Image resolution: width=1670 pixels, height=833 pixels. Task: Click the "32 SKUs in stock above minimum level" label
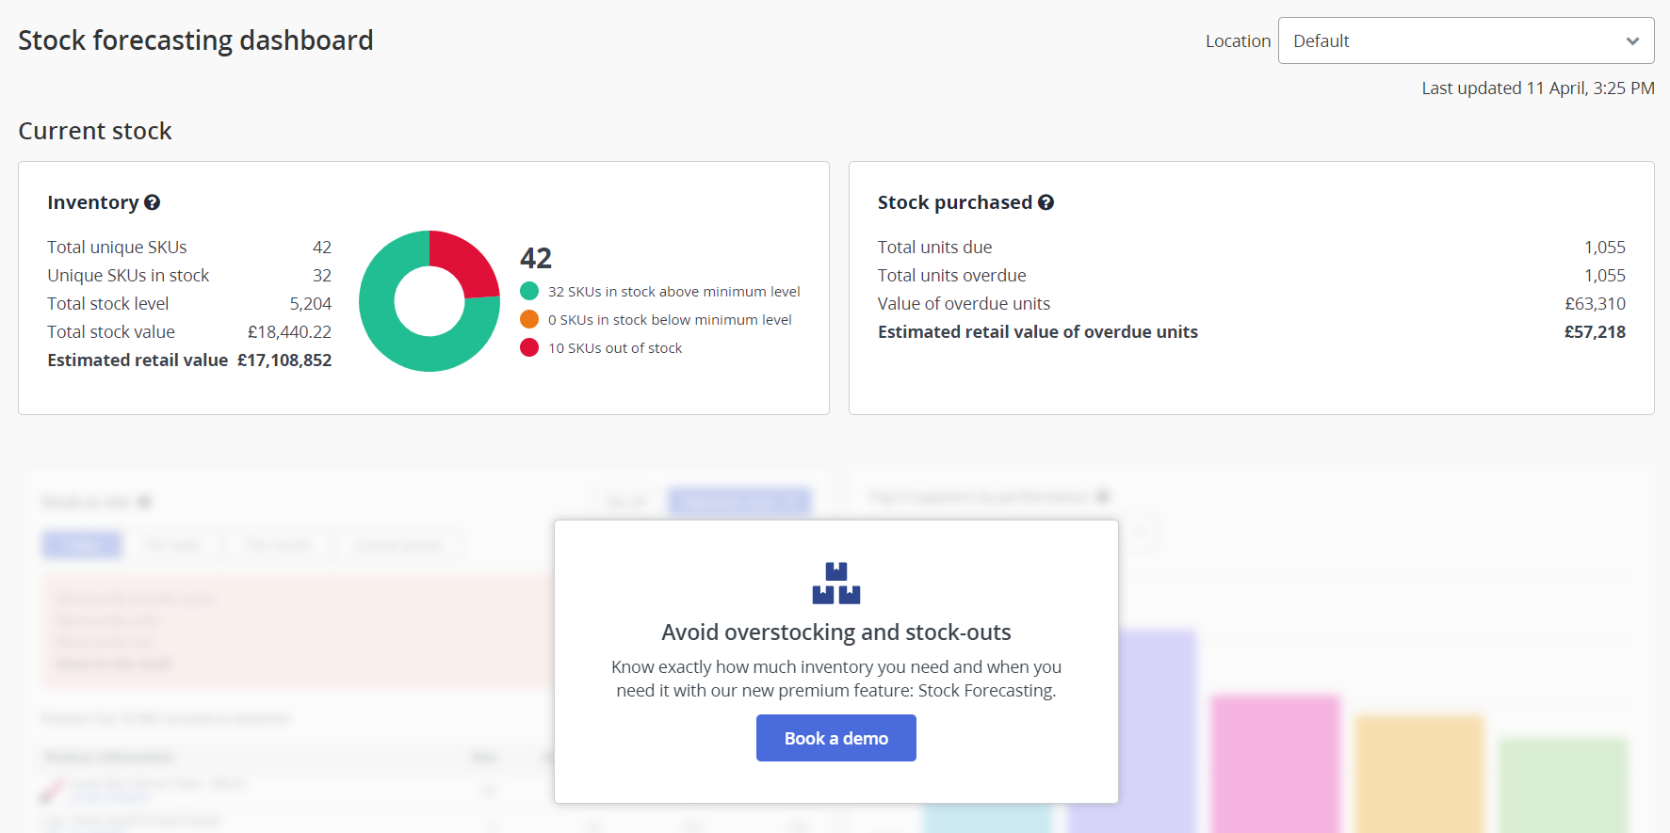(673, 292)
